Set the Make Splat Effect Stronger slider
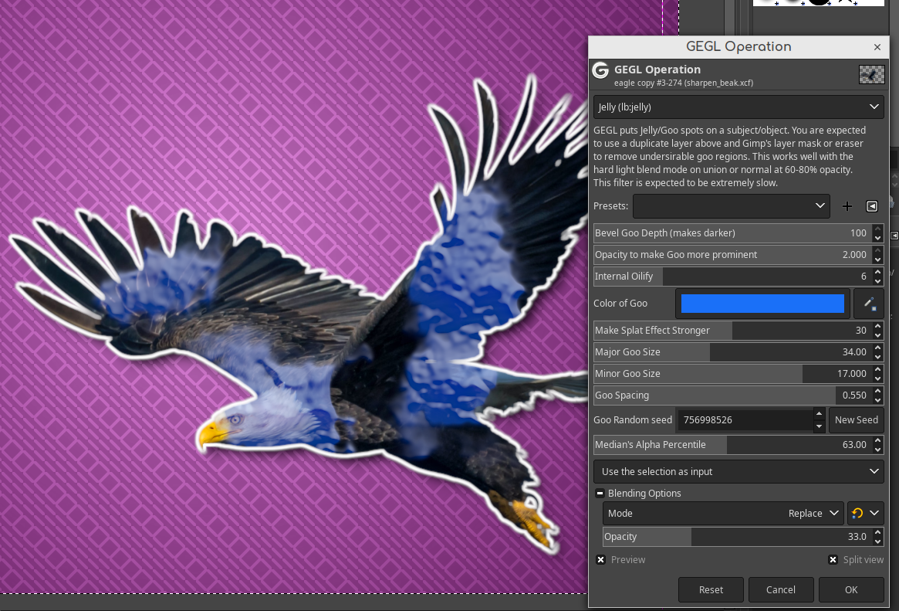899x611 pixels. (732, 331)
